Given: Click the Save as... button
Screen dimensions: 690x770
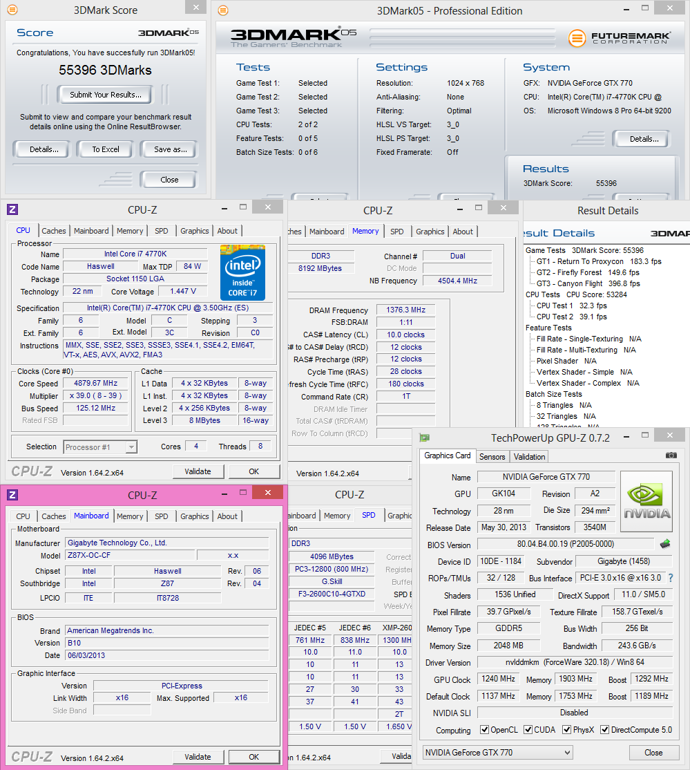Looking at the screenshot, I should click(x=171, y=149).
